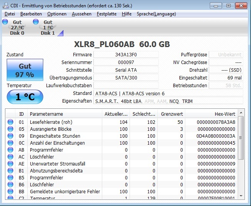Click hex value 0D4A080000003A

click(216, 136)
